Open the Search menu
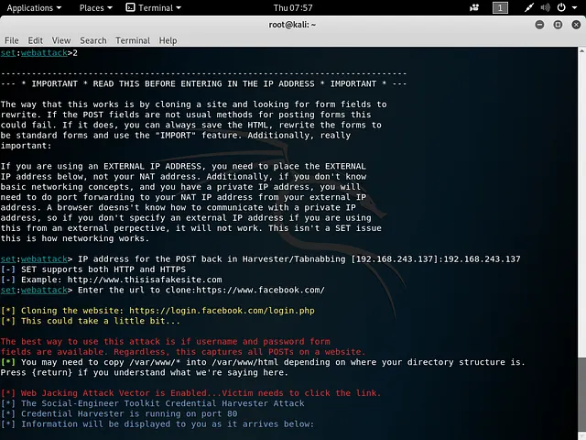The image size is (586, 440). coord(93,40)
